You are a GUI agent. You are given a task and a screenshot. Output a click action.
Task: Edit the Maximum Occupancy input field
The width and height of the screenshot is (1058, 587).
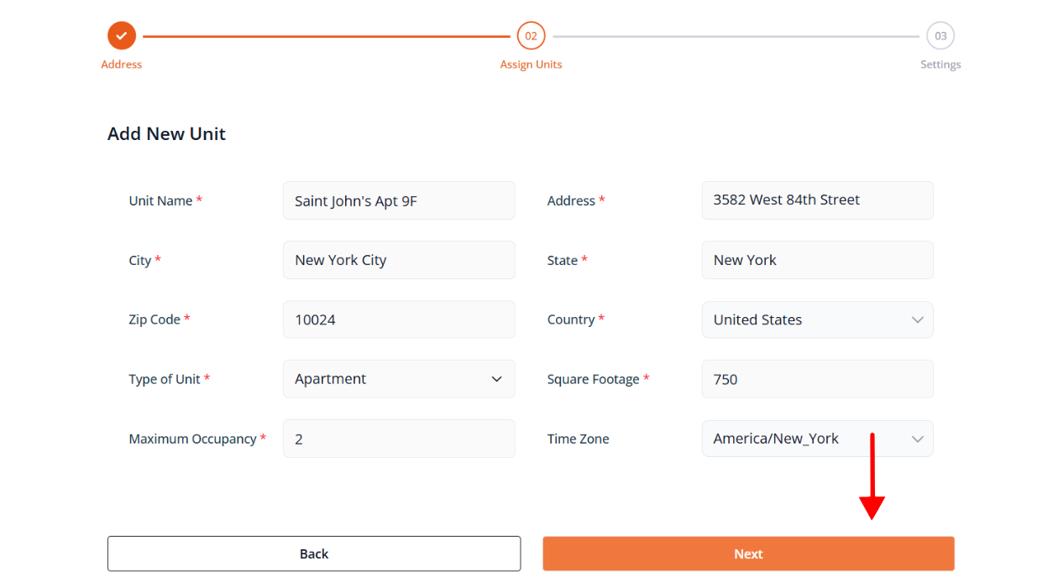399,439
